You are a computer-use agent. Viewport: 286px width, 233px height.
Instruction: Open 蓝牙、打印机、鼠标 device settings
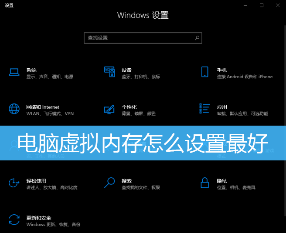pos(141,77)
